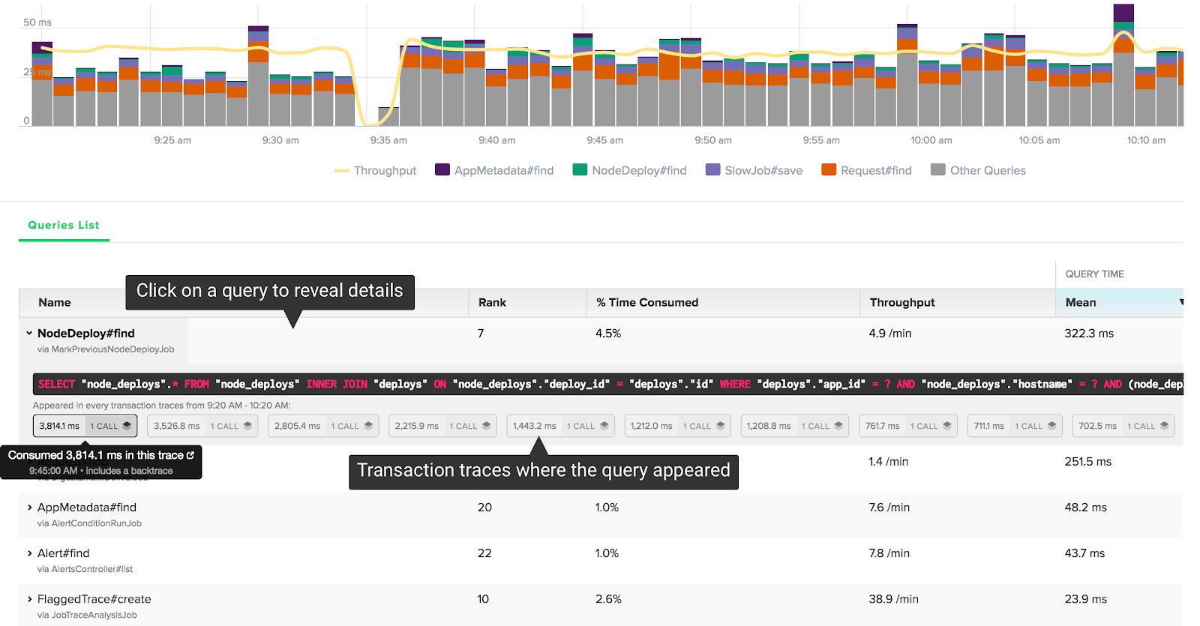Click stack icon on 3,526.8 ms trace
Screen dimensions: 1200x626
click(x=247, y=426)
